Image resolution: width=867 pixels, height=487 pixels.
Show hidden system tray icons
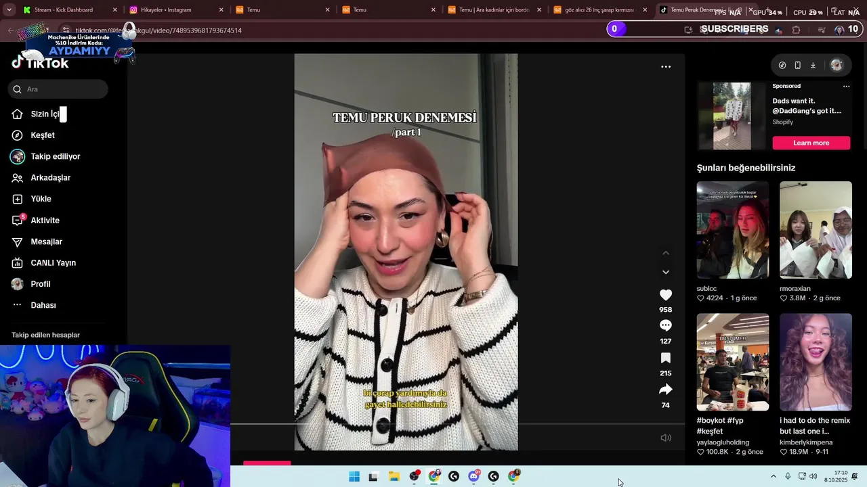click(774, 477)
